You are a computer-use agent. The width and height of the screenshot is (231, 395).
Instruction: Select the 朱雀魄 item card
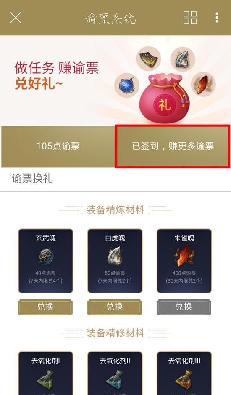click(x=184, y=261)
